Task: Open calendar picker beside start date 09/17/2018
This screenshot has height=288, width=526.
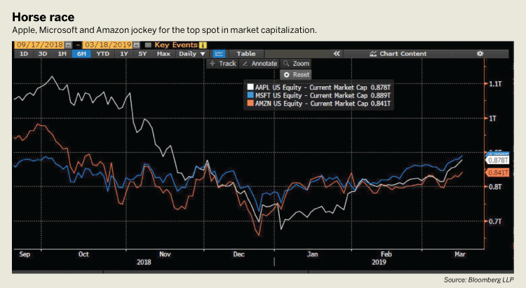Action: point(69,45)
